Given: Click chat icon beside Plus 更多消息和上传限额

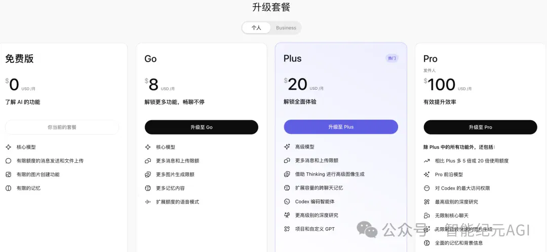Looking at the screenshot, I should coord(287,161).
